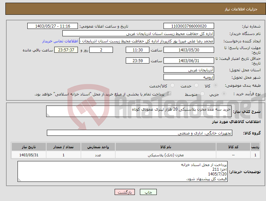
Task: Click the need number field 1103003766000020
Action: click(189, 26)
